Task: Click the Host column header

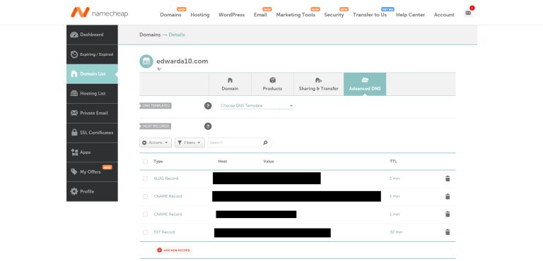Action: pyautogui.click(x=223, y=162)
